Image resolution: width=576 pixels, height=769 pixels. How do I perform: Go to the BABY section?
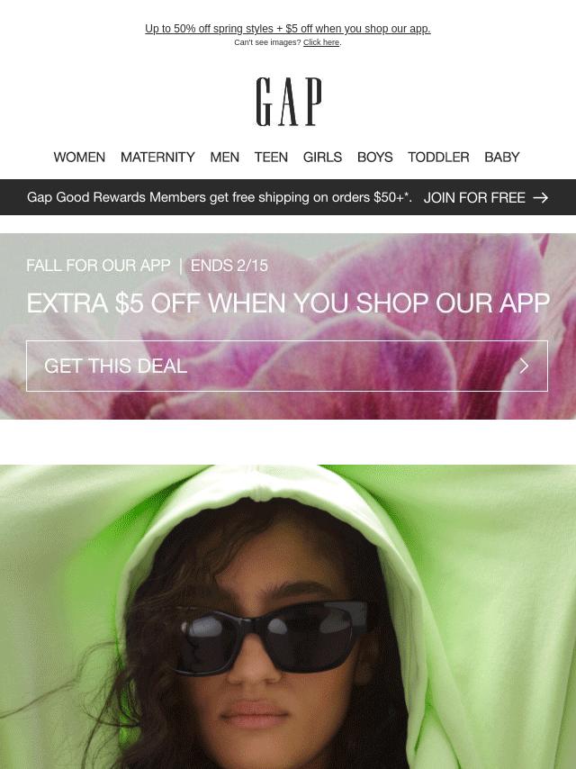point(502,157)
